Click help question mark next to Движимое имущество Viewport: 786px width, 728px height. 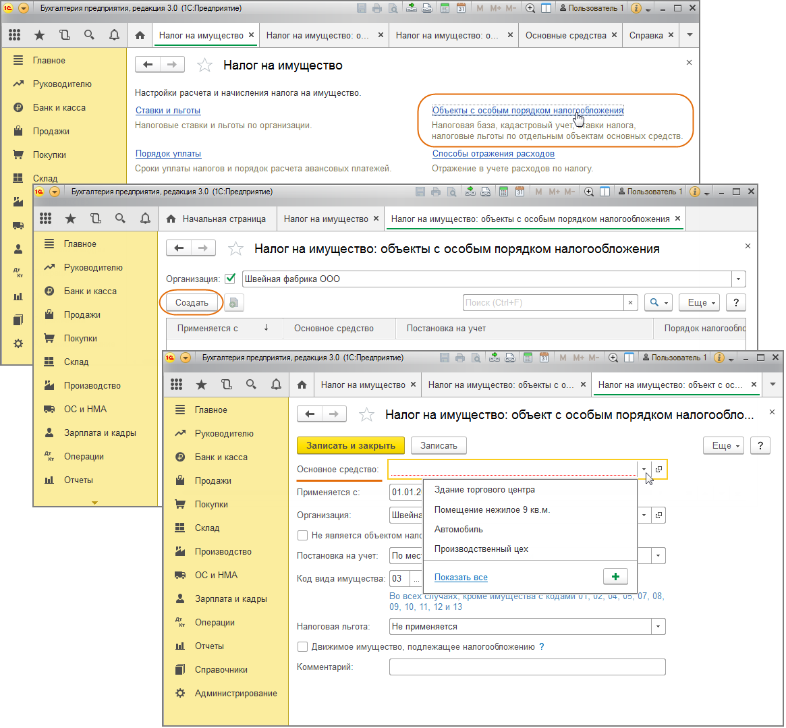541,647
